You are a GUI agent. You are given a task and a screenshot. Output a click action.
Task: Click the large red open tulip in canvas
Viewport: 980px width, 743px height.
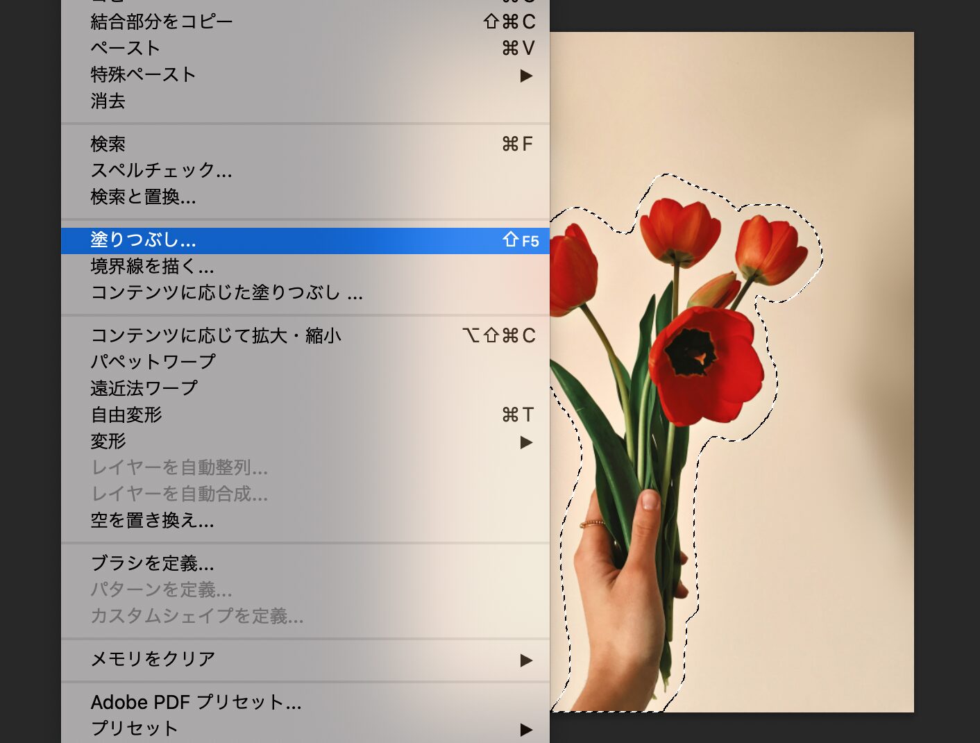click(704, 365)
